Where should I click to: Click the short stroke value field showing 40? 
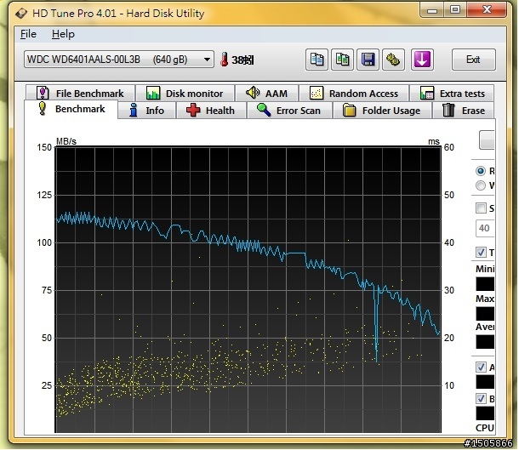[x=485, y=228]
